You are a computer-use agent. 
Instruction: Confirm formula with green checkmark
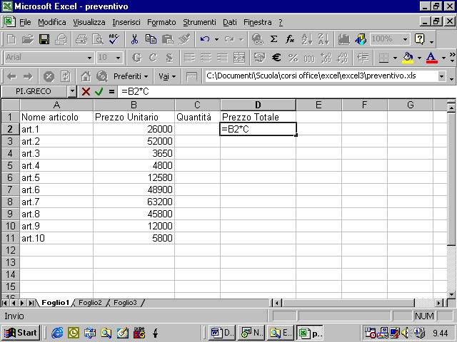point(99,92)
